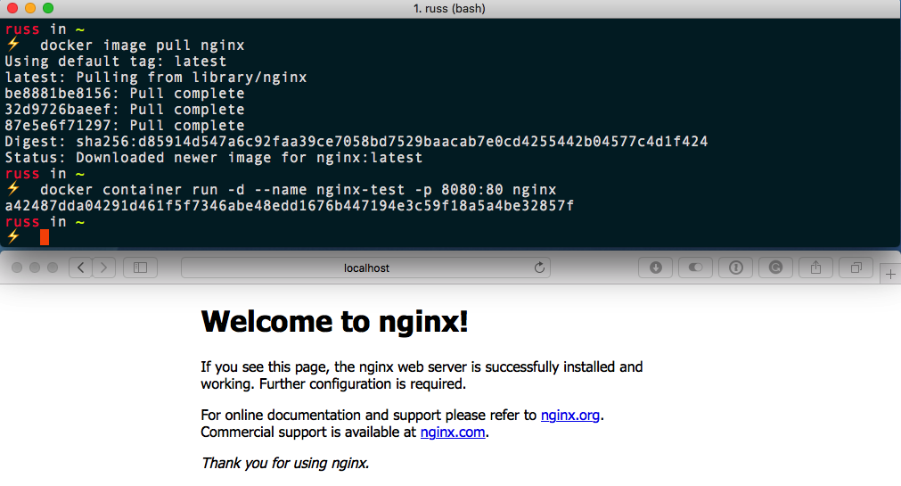Close the russ (bash) terminal window
The image size is (901, 486).
12,8
